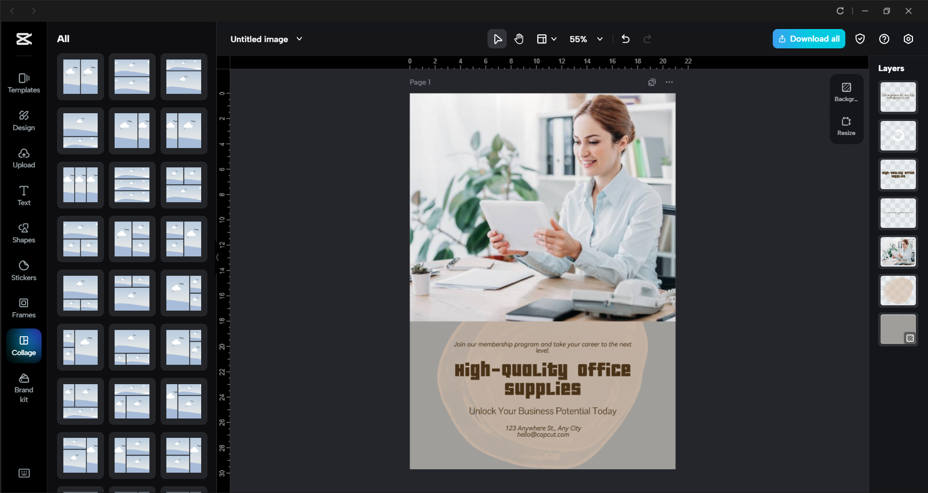Select the office photo layer thumbnail in Layers
The image size is (928, 493).
pyautogui.click(x=898, y=252)
